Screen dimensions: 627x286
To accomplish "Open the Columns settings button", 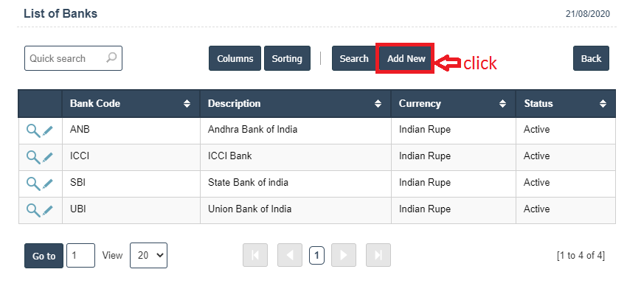I will (x=235, y=58).
